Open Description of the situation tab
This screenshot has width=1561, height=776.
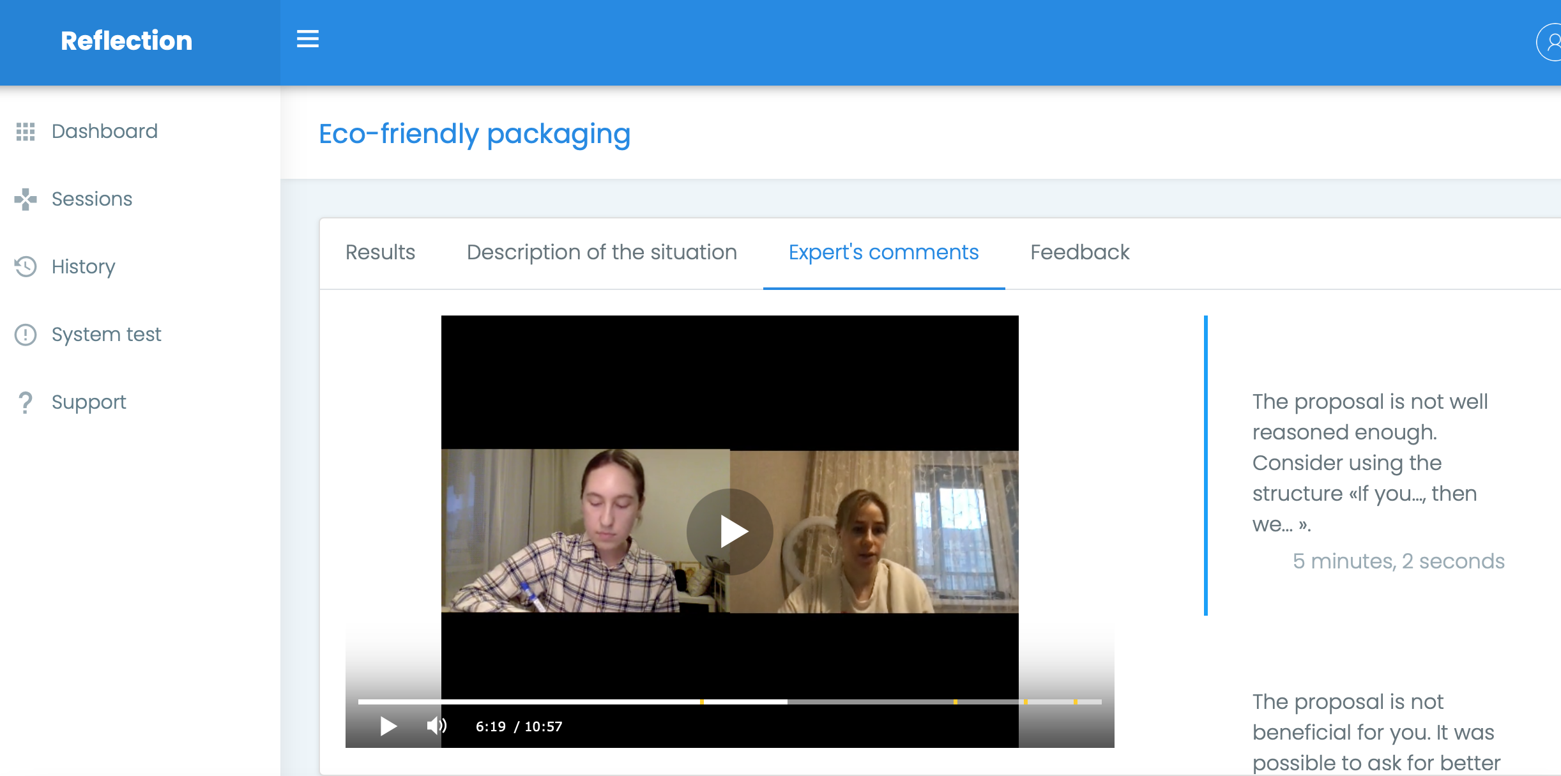coord(602,252)
